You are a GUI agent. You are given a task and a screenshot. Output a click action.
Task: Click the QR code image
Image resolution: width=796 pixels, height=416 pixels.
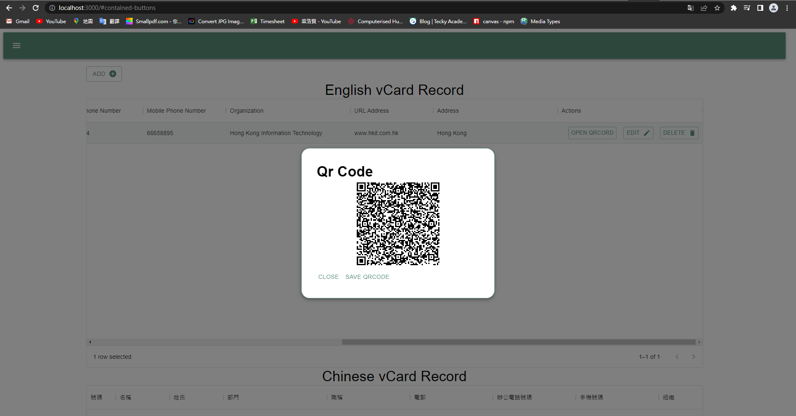tap(398, 224)
